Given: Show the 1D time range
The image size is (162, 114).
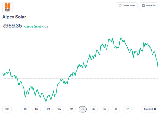Looking at the screenshot, I should tap(25, 109).
